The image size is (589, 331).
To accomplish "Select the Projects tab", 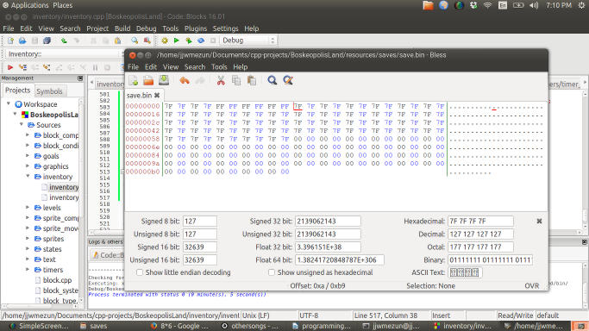I will 17,91.
